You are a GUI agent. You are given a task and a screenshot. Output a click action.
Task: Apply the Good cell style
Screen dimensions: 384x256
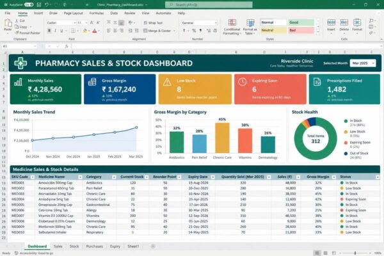click(301, 22)
